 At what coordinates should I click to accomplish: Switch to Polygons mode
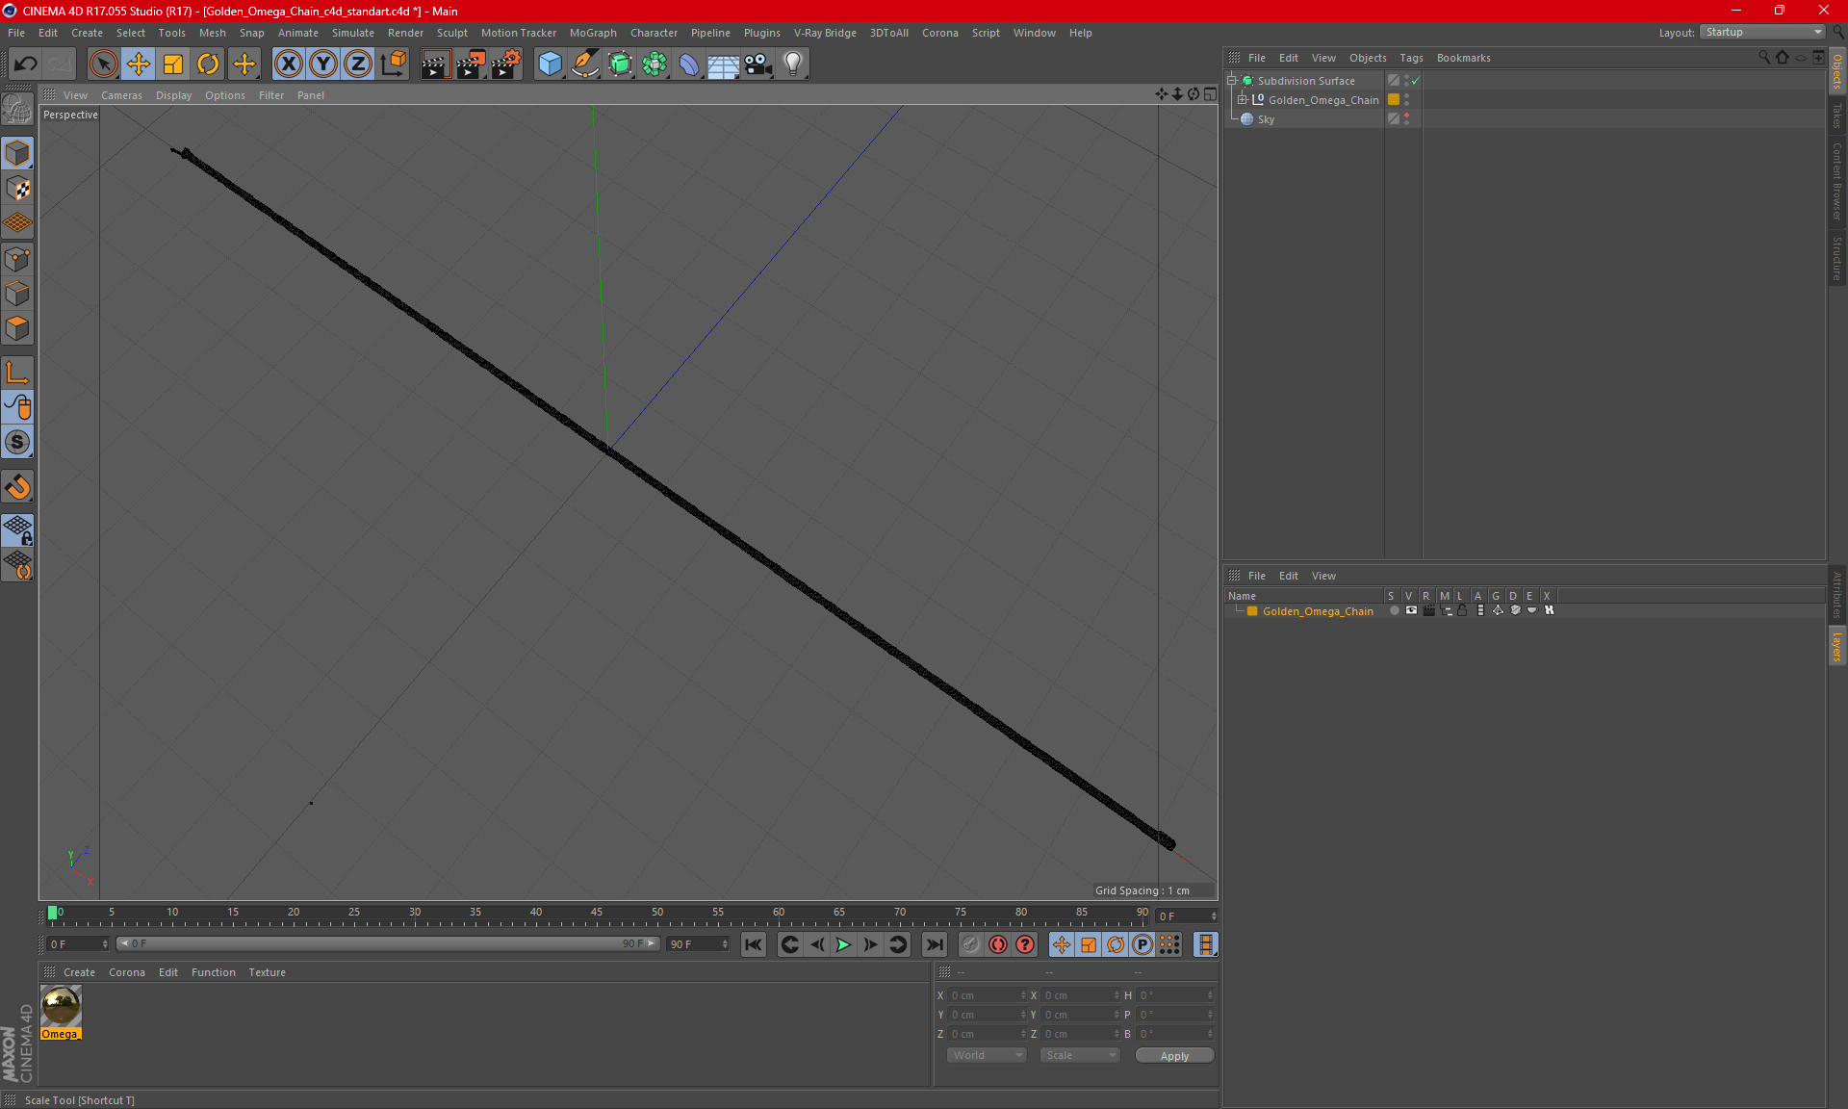tap(17, 328)
